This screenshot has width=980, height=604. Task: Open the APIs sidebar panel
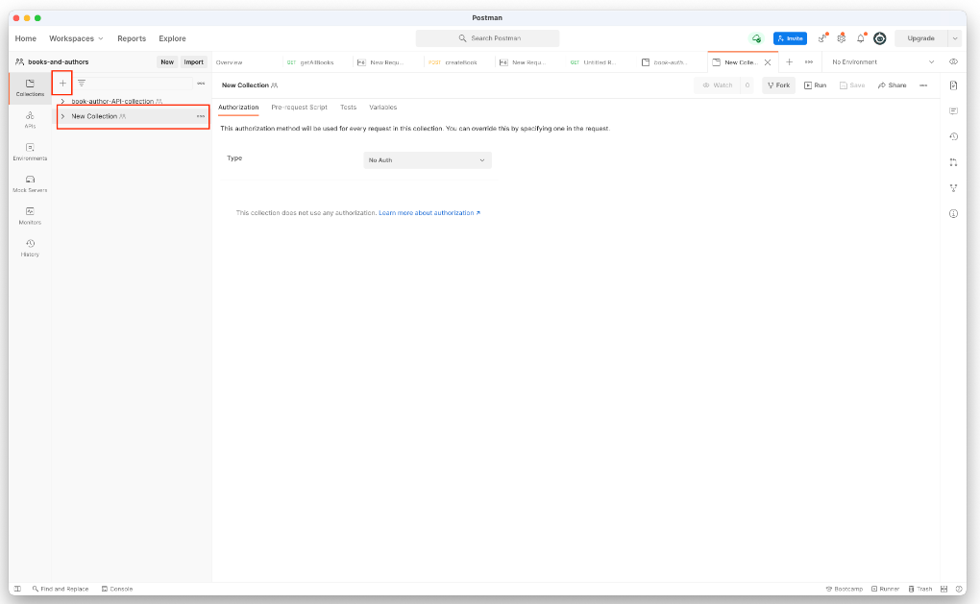[x=30, y=119]
